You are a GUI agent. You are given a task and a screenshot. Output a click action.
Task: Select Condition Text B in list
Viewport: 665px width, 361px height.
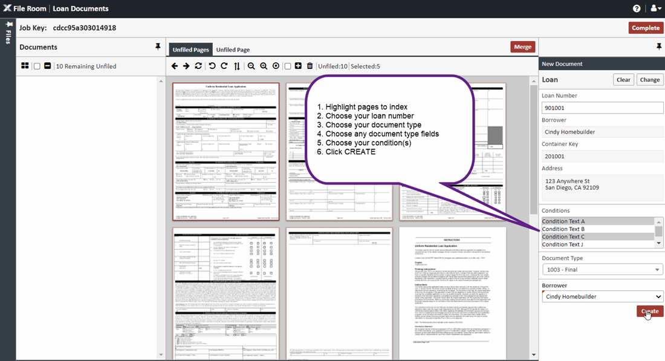(563, 229)
